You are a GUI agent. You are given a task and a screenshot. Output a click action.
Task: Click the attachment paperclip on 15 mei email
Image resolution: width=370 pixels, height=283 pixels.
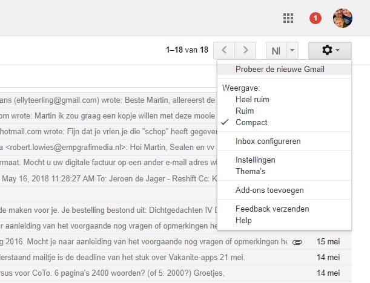point(297,242)
